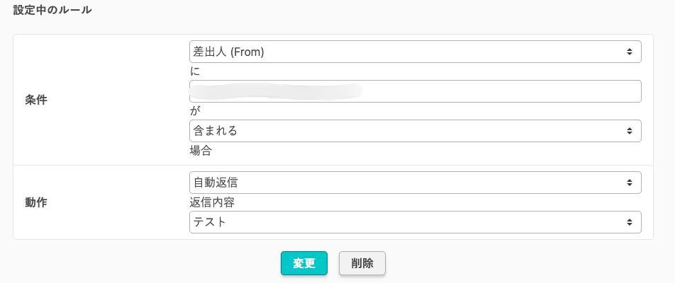The width and height of the screenshot is (675, 283).
Task: Click the condition value text field
Action: pos(415,91)
